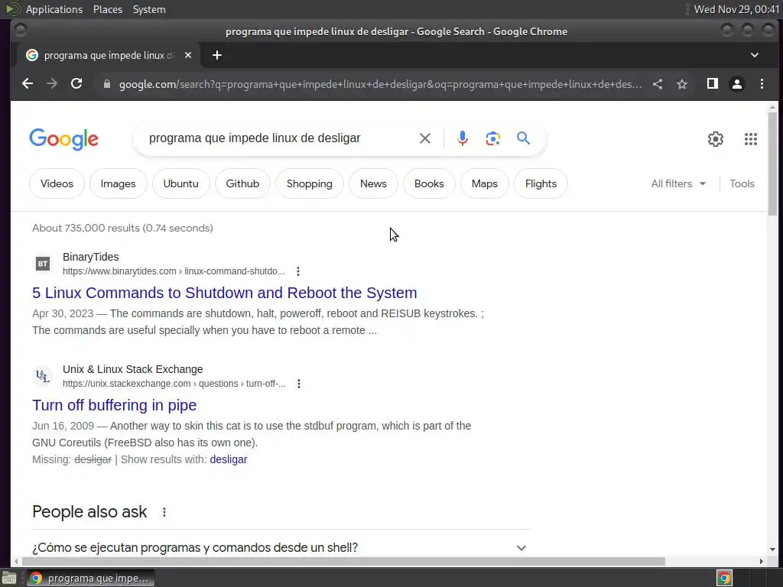Click the show desktop icon in bottom panel
783x587 pixels.
click(9, 578)
